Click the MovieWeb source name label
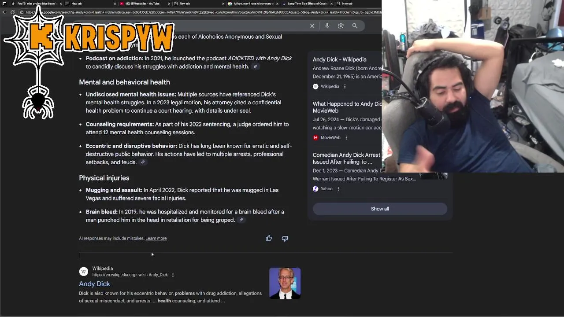564x317 pixels. pyautogui.click(x=330, y=138)
